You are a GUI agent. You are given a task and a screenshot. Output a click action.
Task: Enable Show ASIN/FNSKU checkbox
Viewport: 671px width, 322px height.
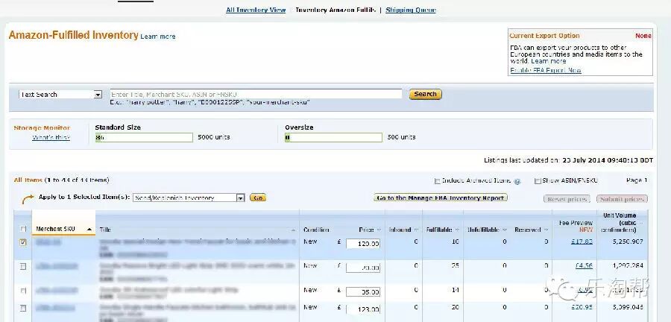(538, 181)
